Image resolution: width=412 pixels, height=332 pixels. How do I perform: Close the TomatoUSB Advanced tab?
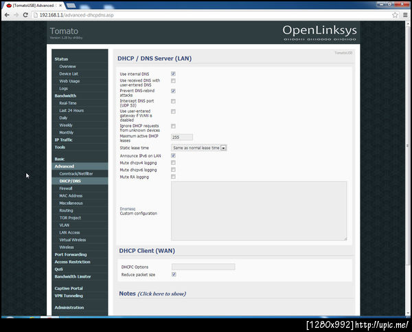[60, 5]
